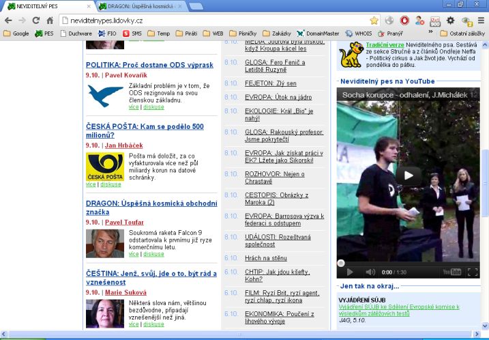
Task: Open diskuse link under ODS article
Action: coord(153,107)
